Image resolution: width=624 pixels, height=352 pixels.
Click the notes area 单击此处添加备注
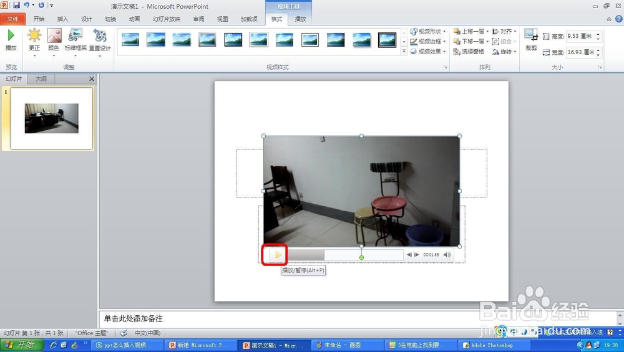point(134,318)
